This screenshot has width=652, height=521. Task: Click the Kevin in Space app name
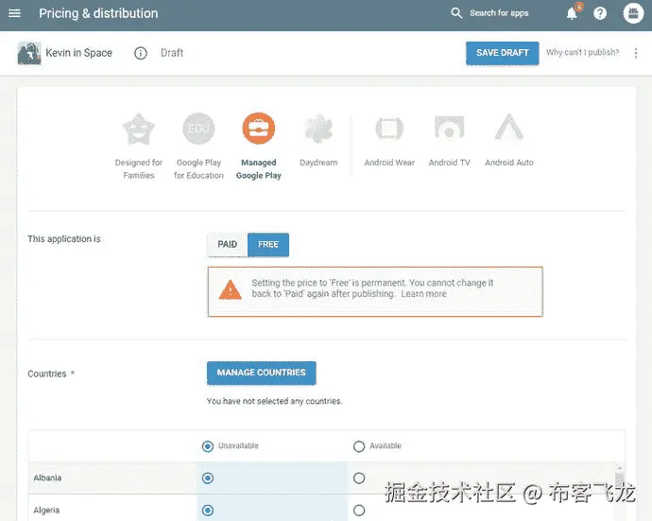click(79, 53)
